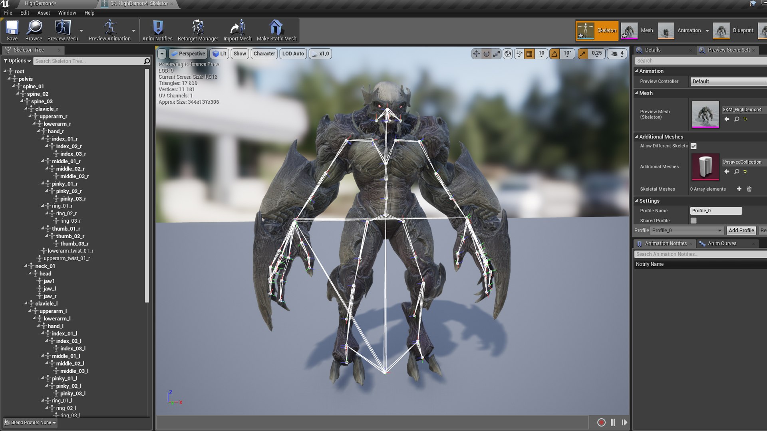Toggle Allow Different Skeletons checkbox
This screenshot has height=431, width=767.
click(693, 146)
